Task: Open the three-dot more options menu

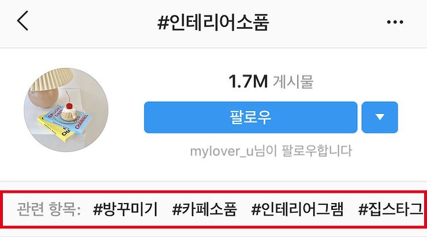Action: pos(395,22)
